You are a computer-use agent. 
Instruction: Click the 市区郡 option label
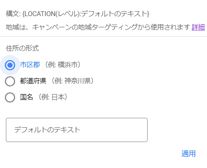(30, 65)
